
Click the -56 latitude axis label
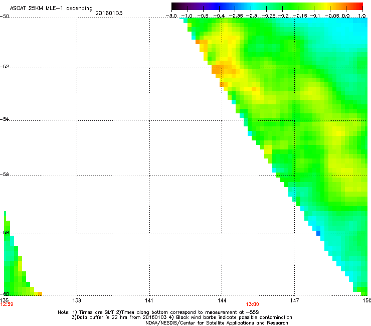pyautogui.click(x=5, y=174)
